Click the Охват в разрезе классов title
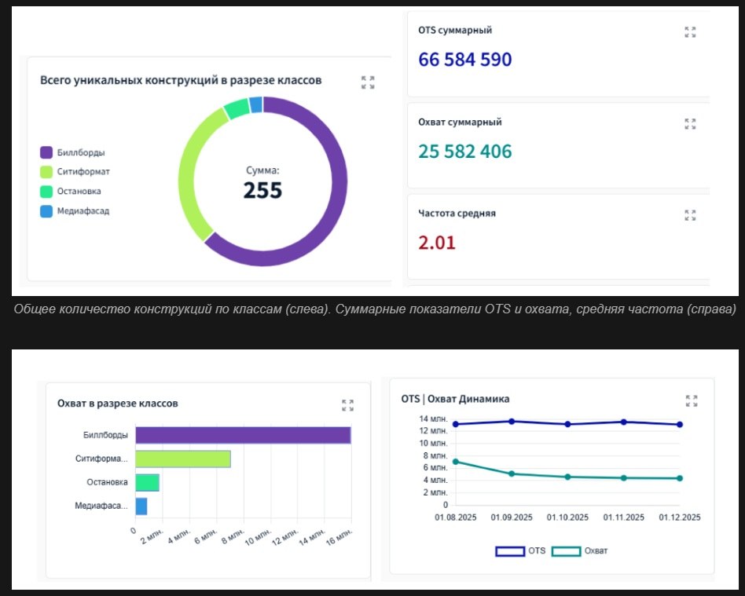 point(117,403)
